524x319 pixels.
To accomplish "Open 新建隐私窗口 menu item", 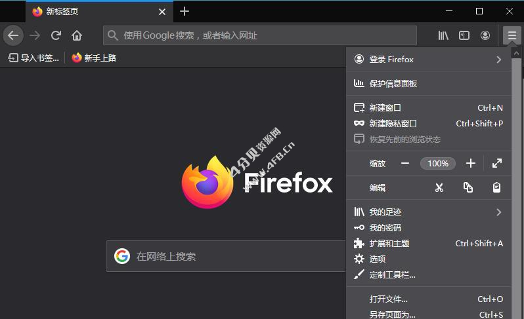I will (393, 123).
